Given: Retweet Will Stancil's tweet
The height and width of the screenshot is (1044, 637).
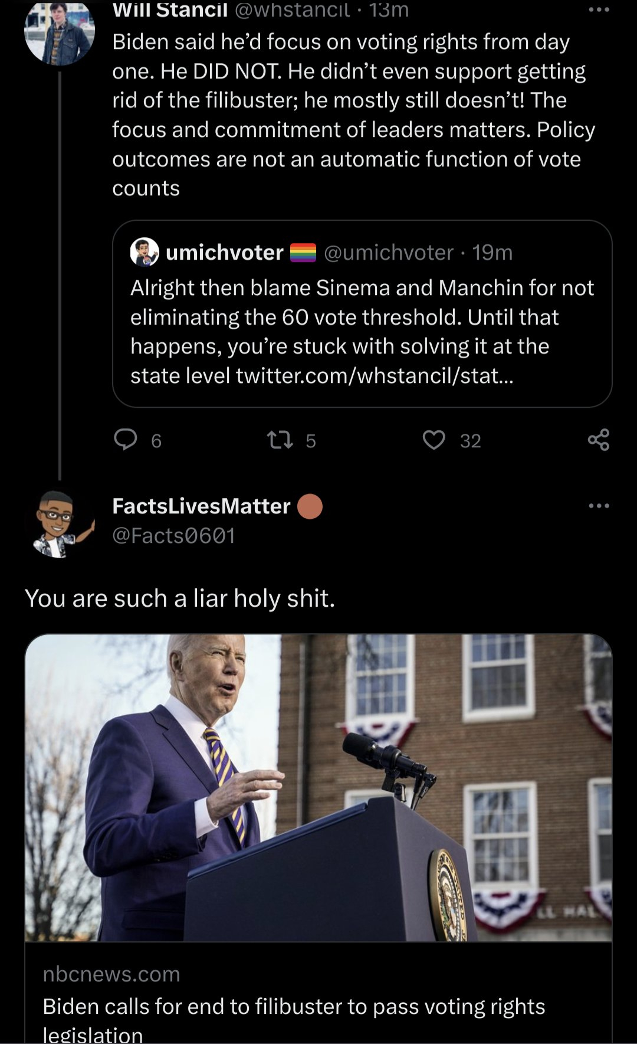Looking at the screenshot, I should [280, 440].
